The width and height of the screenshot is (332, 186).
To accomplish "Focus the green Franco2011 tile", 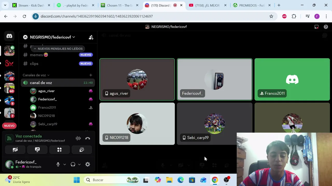I will point(292,79).
